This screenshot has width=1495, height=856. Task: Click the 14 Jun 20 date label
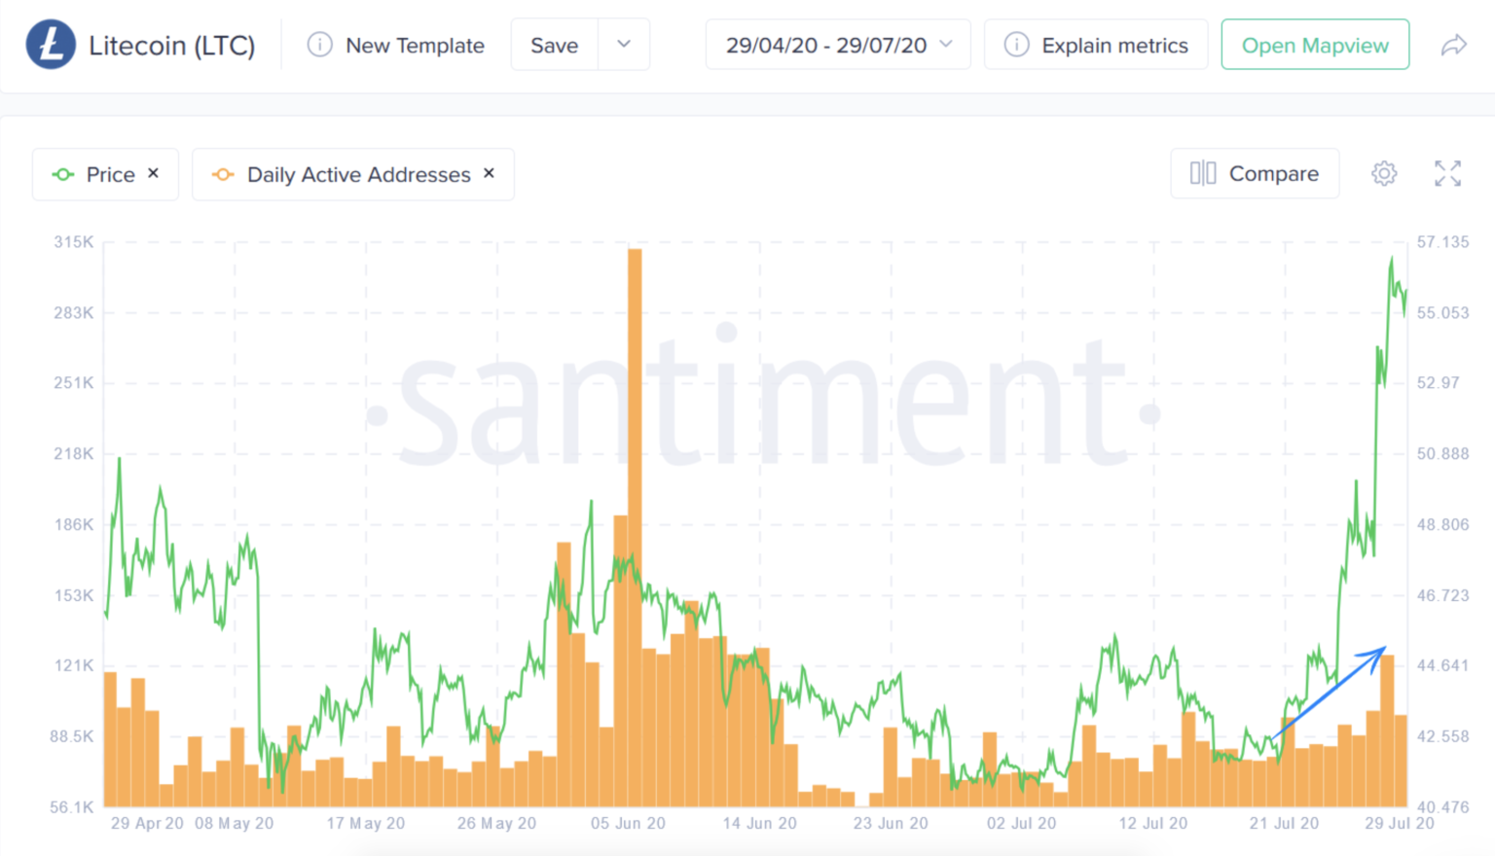[759, 823]
